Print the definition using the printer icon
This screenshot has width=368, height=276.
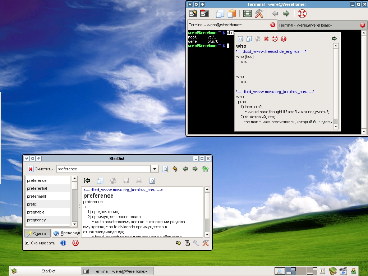tap(139, 181)
